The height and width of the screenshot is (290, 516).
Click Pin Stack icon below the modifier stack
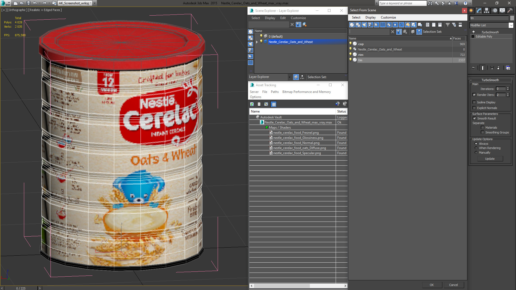473,68
